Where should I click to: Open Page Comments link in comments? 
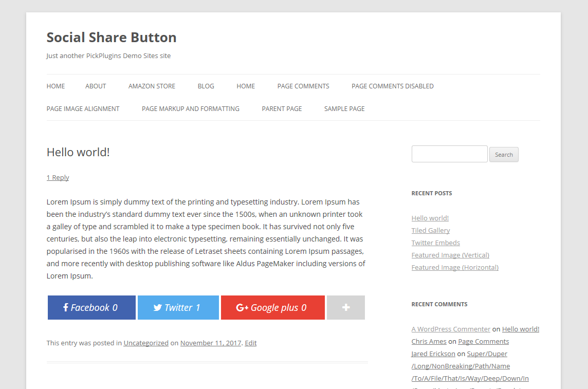483,341
